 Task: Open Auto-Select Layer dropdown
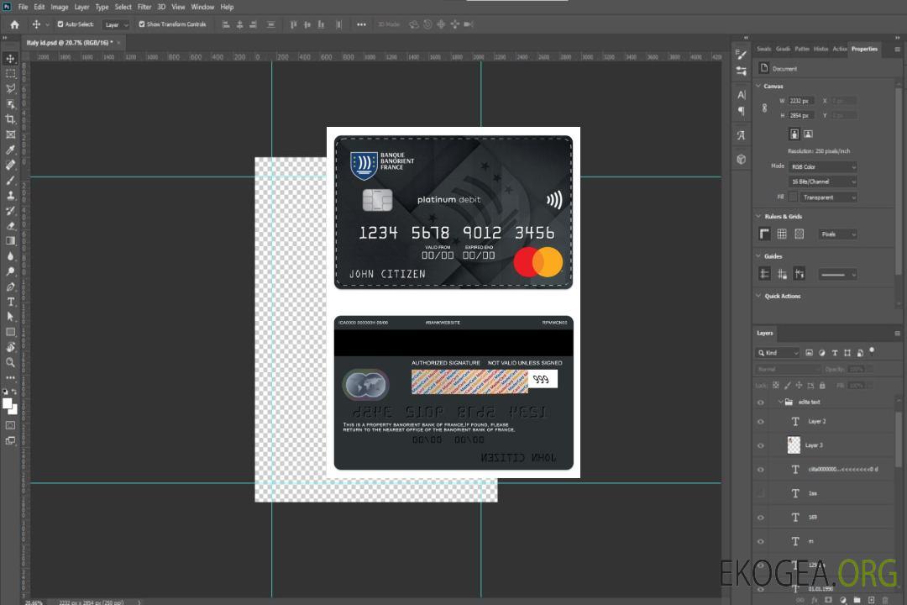point(116,24)
